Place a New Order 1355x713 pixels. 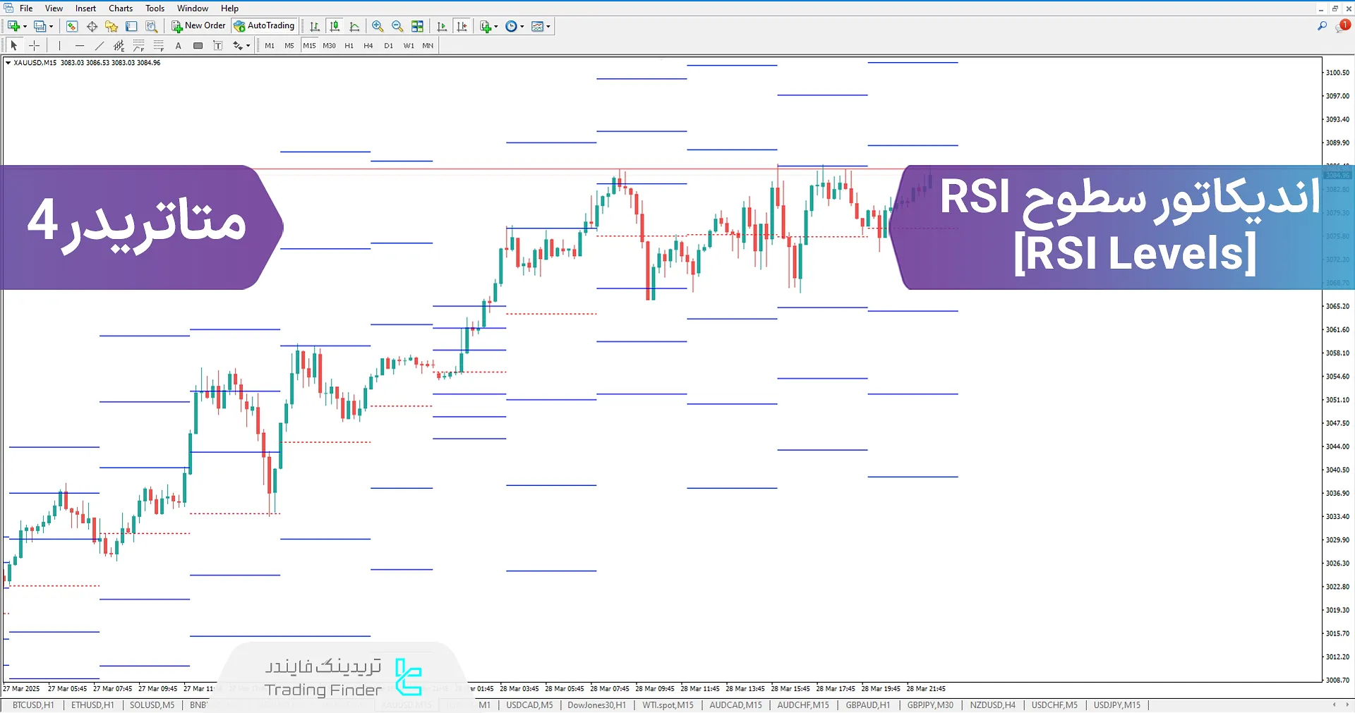[198, 26]
